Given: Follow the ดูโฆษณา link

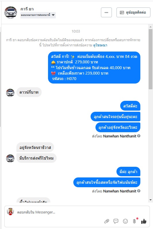Looking at the screenshot, I should tap(100, 45).
